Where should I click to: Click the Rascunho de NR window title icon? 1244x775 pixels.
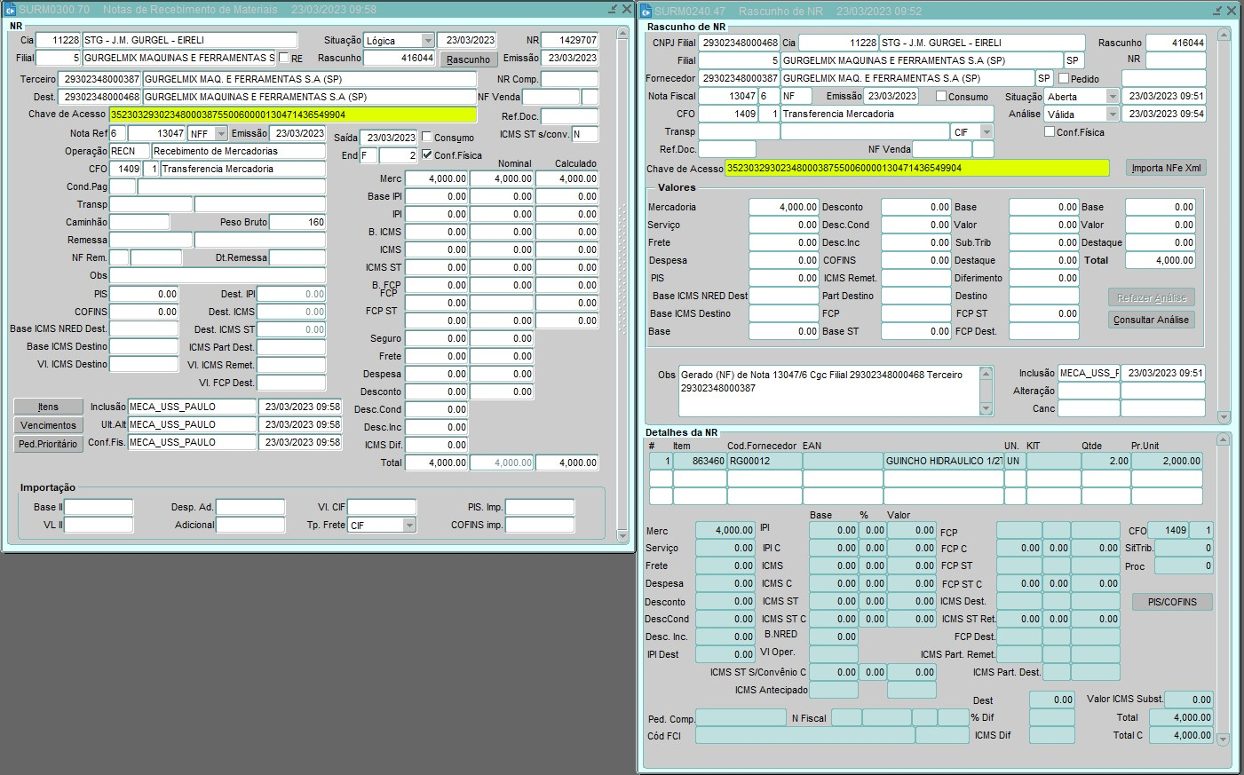pyautogui.click(x=646, y=11)
